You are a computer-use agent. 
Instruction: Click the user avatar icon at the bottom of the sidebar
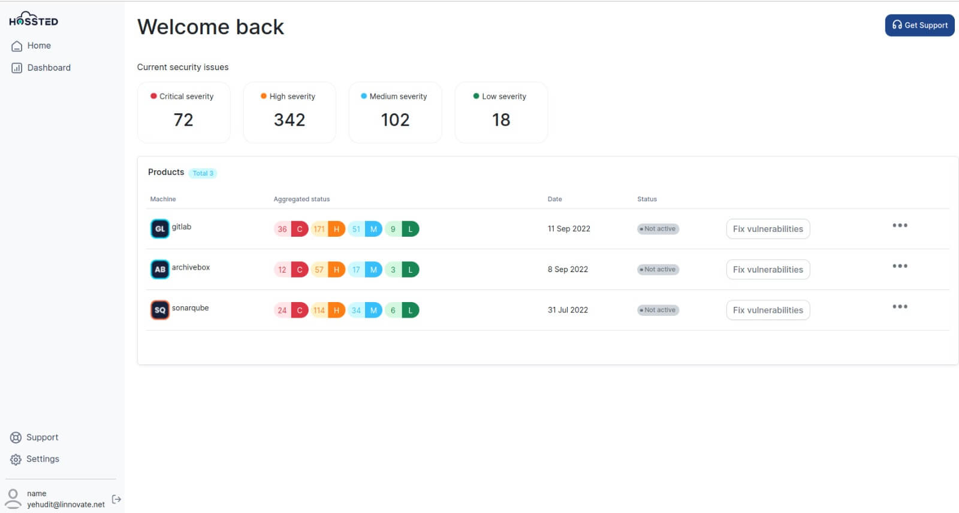click(x=13, y=499)
